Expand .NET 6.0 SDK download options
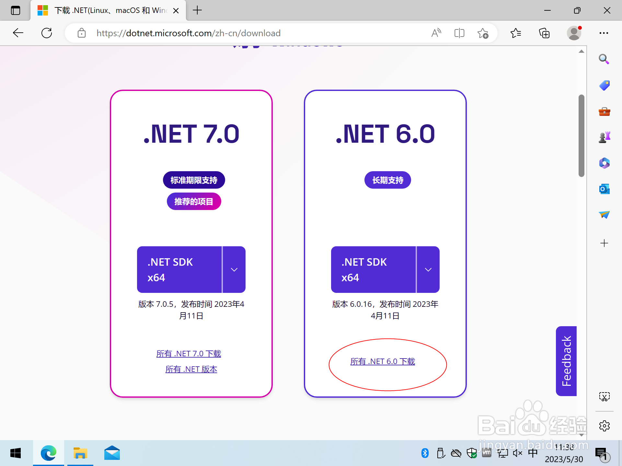The image size is (622, 466). (x=428, y=270)
